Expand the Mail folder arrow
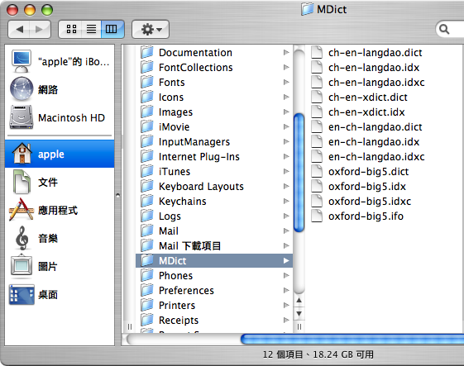464x366 pixels. [x=286, y=231]
